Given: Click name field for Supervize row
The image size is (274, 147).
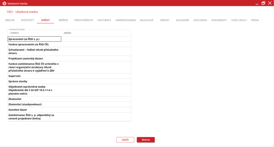Looking at the screenshot, I should coord(96,76).
